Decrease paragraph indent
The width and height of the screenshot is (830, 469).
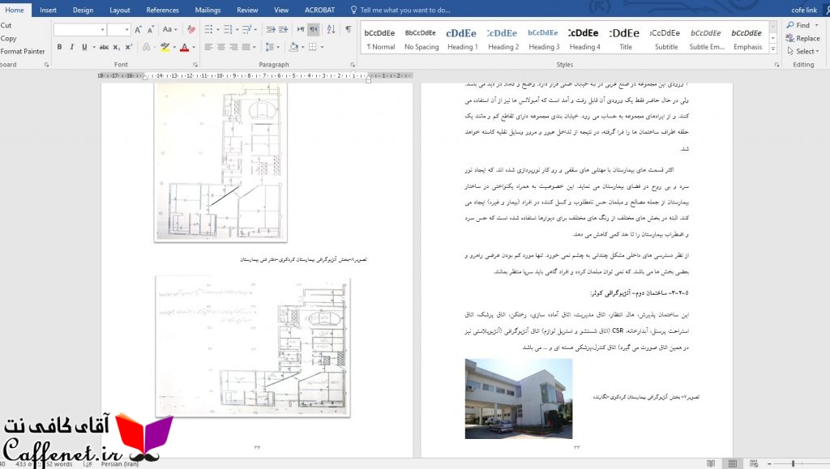coord(271,30)
